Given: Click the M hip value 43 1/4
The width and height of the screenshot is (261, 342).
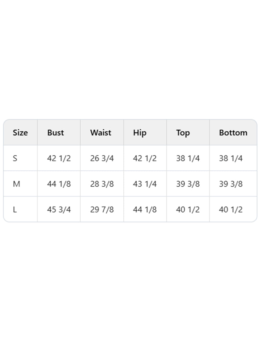Looking at the screenshot, I should [145, 184].
